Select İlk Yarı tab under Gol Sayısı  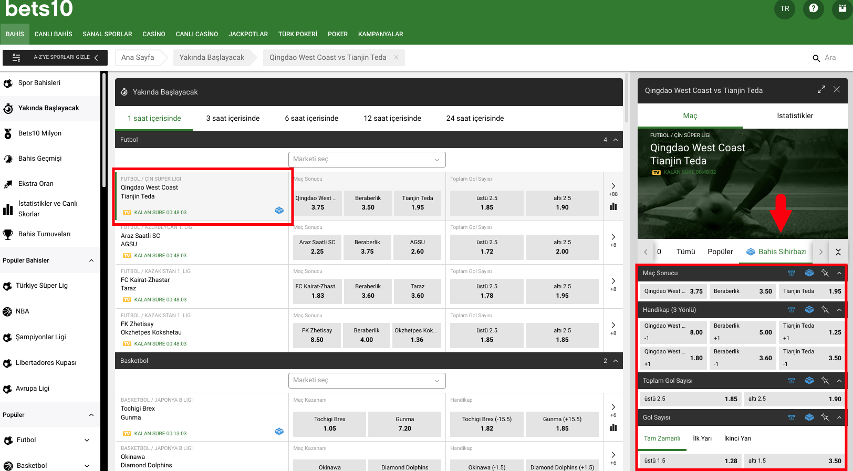[702, 439]
